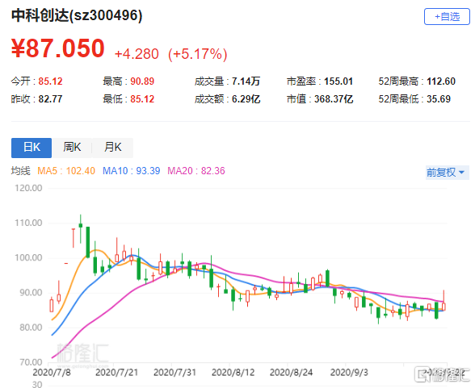Select the tall green candlestick near 110.00 peak

[x=88, y=242]
